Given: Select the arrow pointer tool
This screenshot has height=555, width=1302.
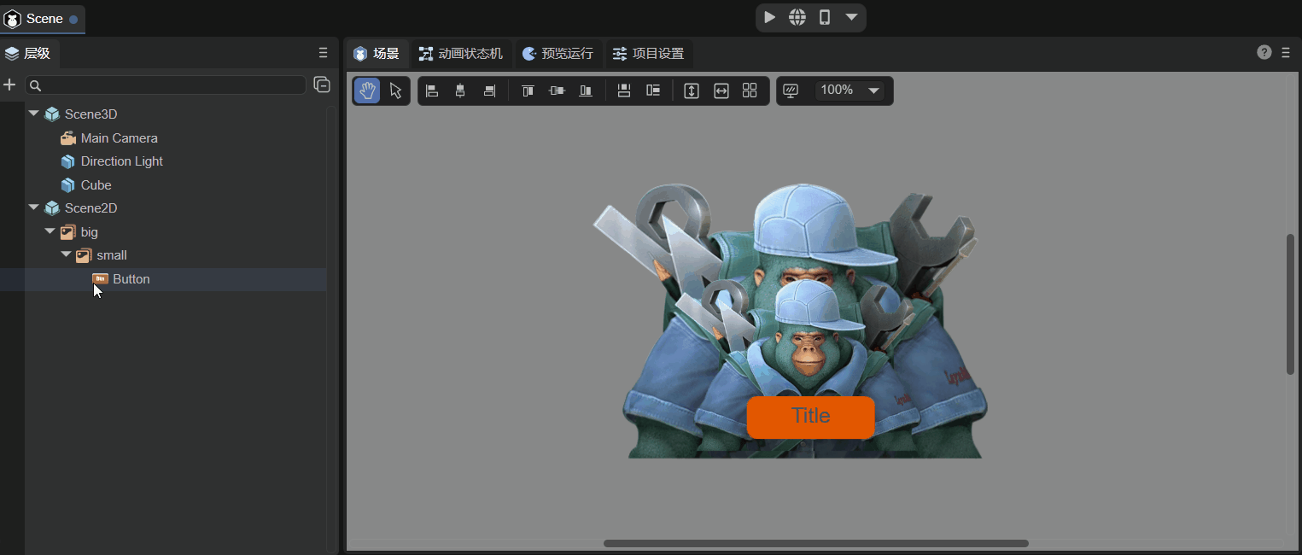Looking at the screenshot, I should tap(395, 91).
